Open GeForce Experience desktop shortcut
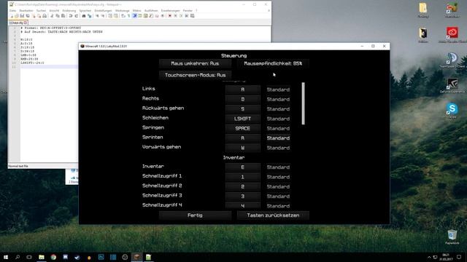Viewport: 467px width, 262px height. coord(452,86)
